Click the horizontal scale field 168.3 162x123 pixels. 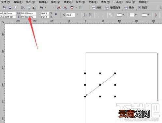(x=45, y=13)
